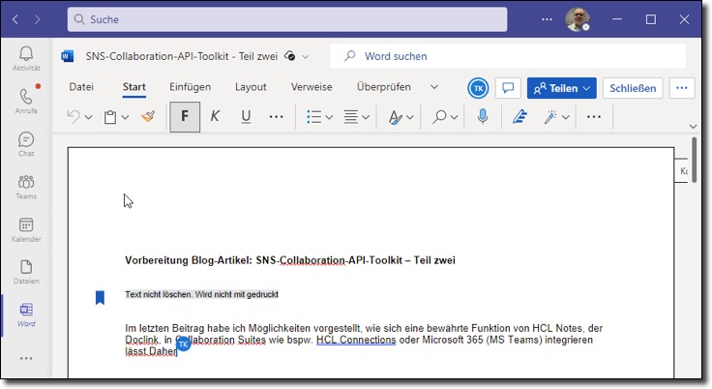Open Kalender in the Teams sidebar
This screenshot has height=389, width=712.
(26, 229)
